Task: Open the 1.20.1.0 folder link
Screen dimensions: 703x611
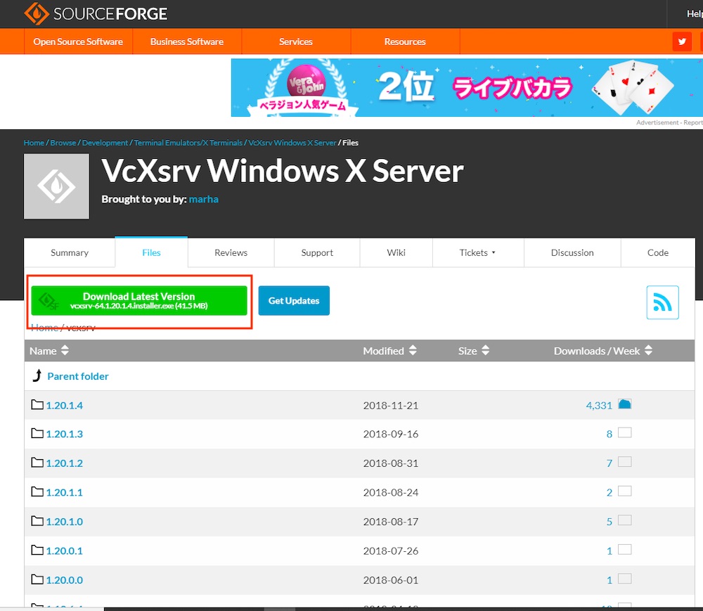Action: [x=65, y=521]
